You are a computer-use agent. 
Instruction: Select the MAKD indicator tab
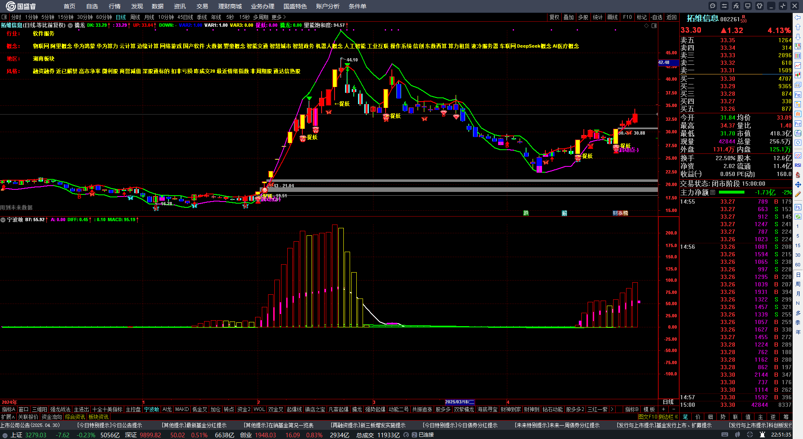coord(182,409)
